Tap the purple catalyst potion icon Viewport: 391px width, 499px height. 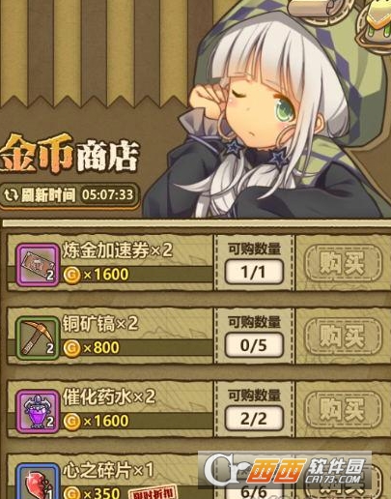pos(38,411)
